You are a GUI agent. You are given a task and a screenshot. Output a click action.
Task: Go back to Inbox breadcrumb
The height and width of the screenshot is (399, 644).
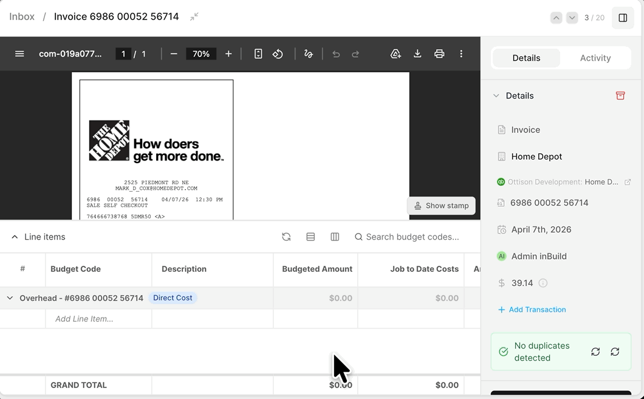pyautogui.click(x=22, y=16)
